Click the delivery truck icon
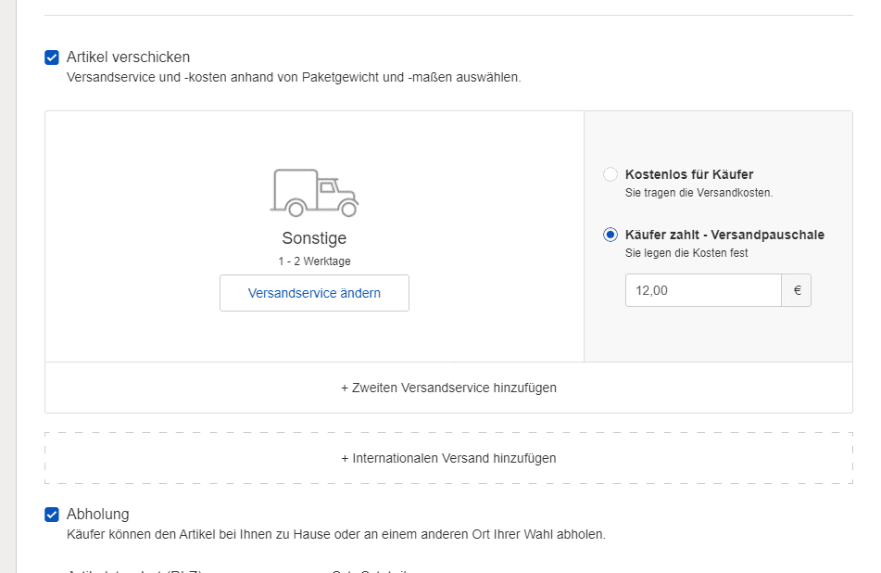The height and width of the screenshot is (573, 881). (314, 193)
